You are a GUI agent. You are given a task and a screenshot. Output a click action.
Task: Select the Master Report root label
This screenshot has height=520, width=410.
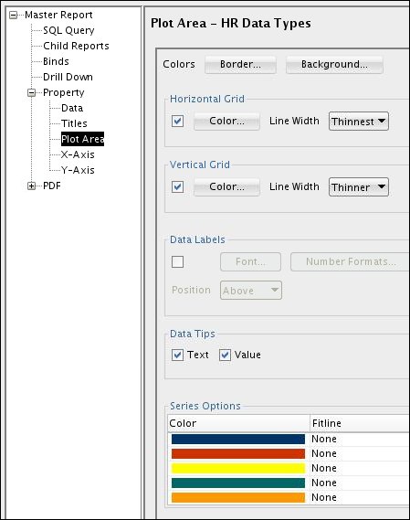58,15
